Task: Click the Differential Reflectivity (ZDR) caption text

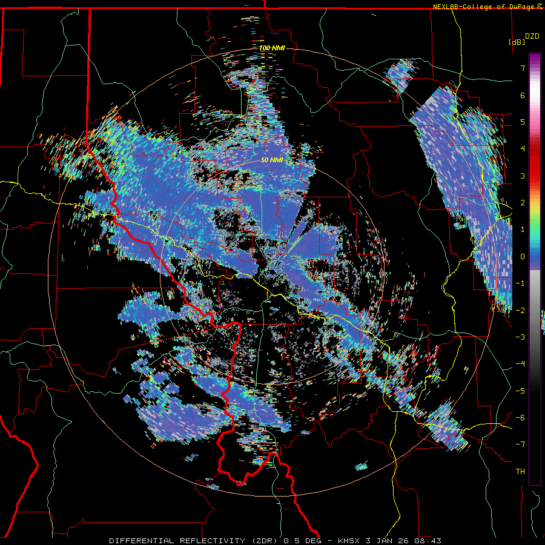Action: click(195, 541)
